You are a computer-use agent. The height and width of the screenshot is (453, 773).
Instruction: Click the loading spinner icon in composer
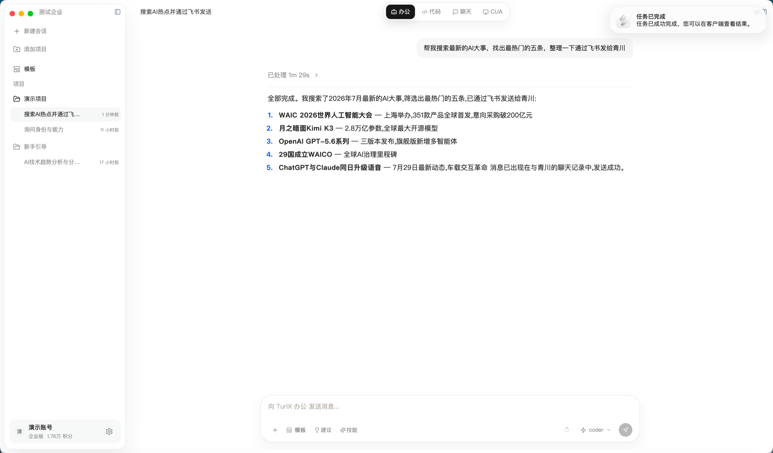click(567, 430)
